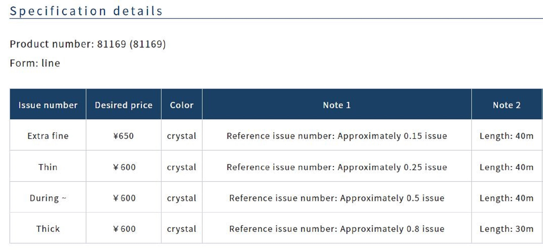Select the Note 2 column header
543x250 pixels.
coord(507,105)
